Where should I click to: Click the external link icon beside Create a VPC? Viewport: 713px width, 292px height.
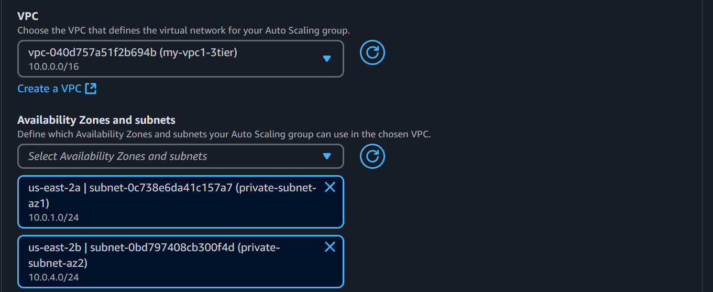pyautogui.click(x=91, y=89)
